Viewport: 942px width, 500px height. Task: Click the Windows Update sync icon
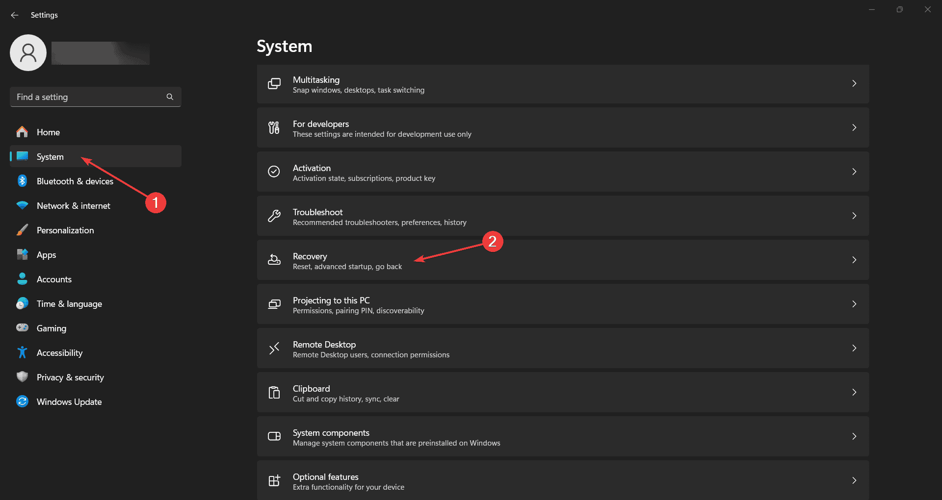click(x=22, y=401)
